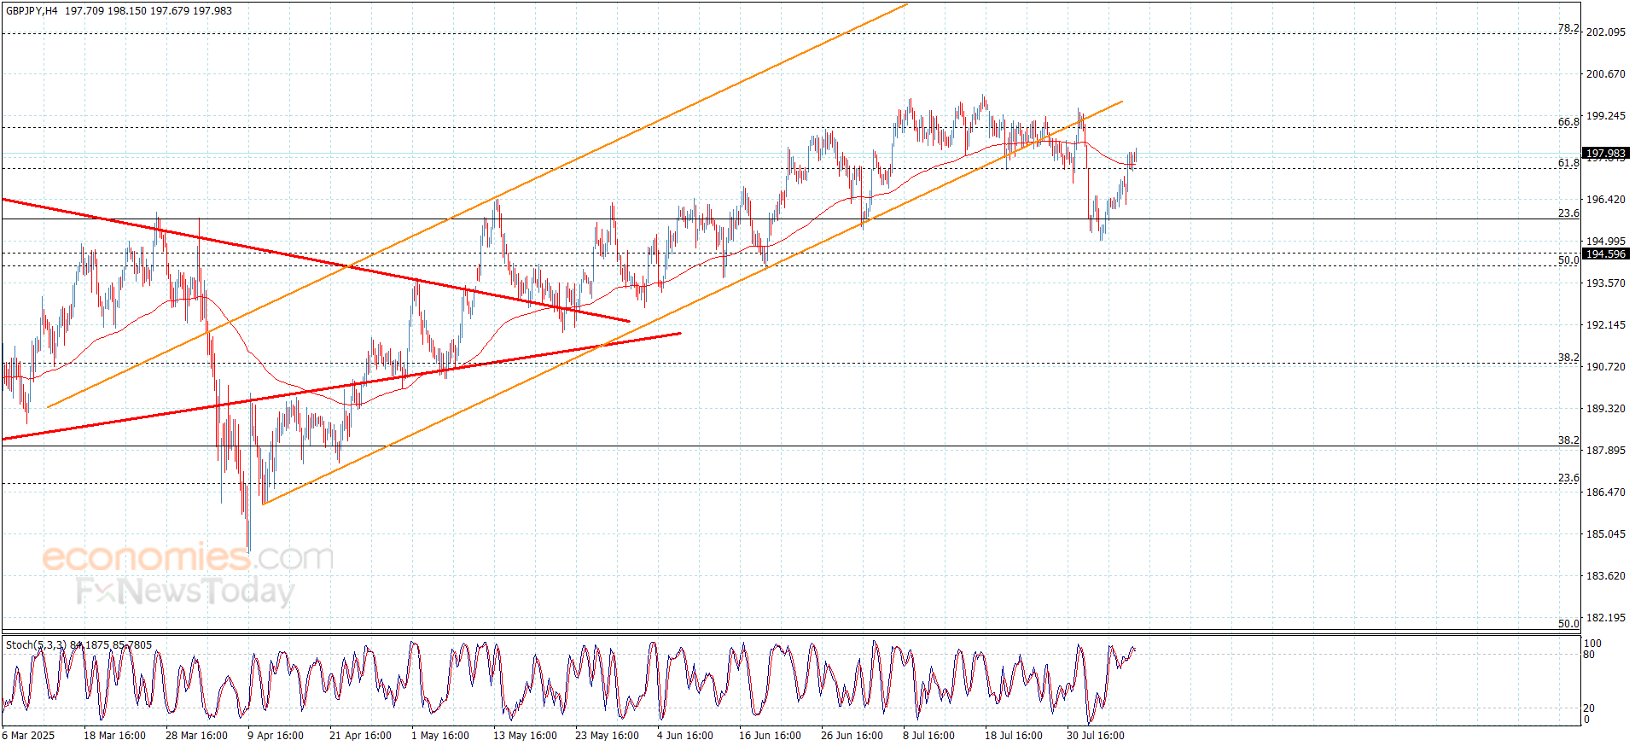Image resolution: width=1635 pixels, height=746 pixels.
Task: Click the 9 Apr 16:00 time label
Action: (275, 736)
